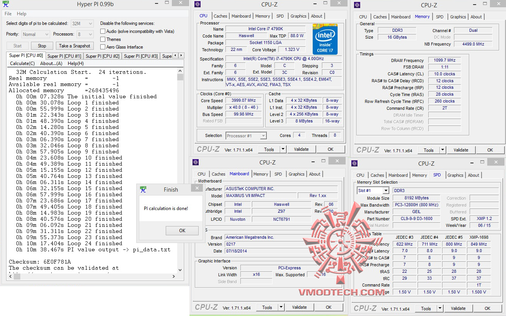This screenshot has width=506, height=316.
Task: Click the 'PI calculation is done!' message
Action: click(x=166, y=208)
